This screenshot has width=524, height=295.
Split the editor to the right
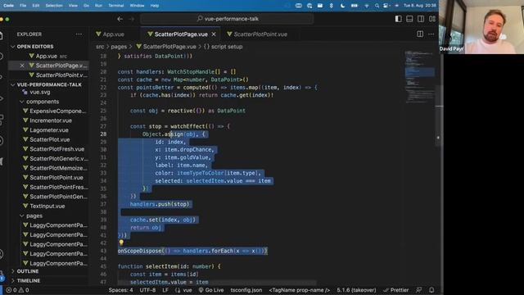coord(420,34)
